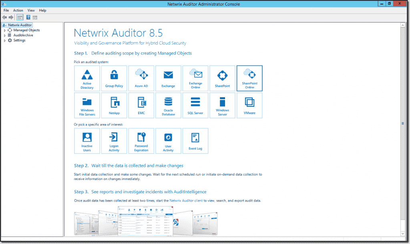This screenshot has height=244, width=410.
Task: Toggle the console tree toolbar button
Action: tap(20, 18)
